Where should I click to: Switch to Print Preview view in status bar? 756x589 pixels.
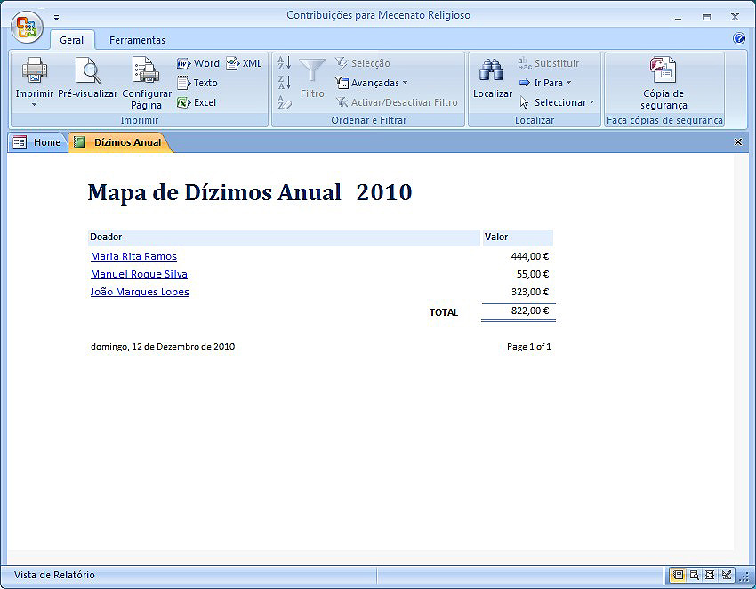click(694, 575)
